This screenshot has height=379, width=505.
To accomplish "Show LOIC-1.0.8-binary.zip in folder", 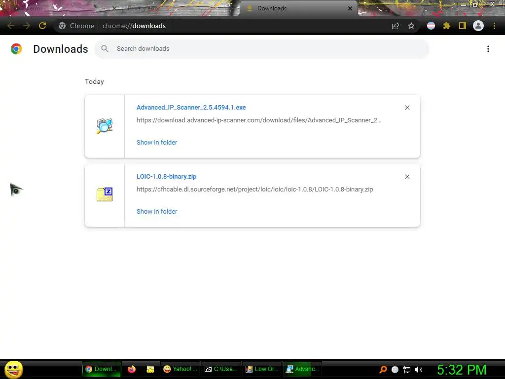I will click(x=157, y=211).
